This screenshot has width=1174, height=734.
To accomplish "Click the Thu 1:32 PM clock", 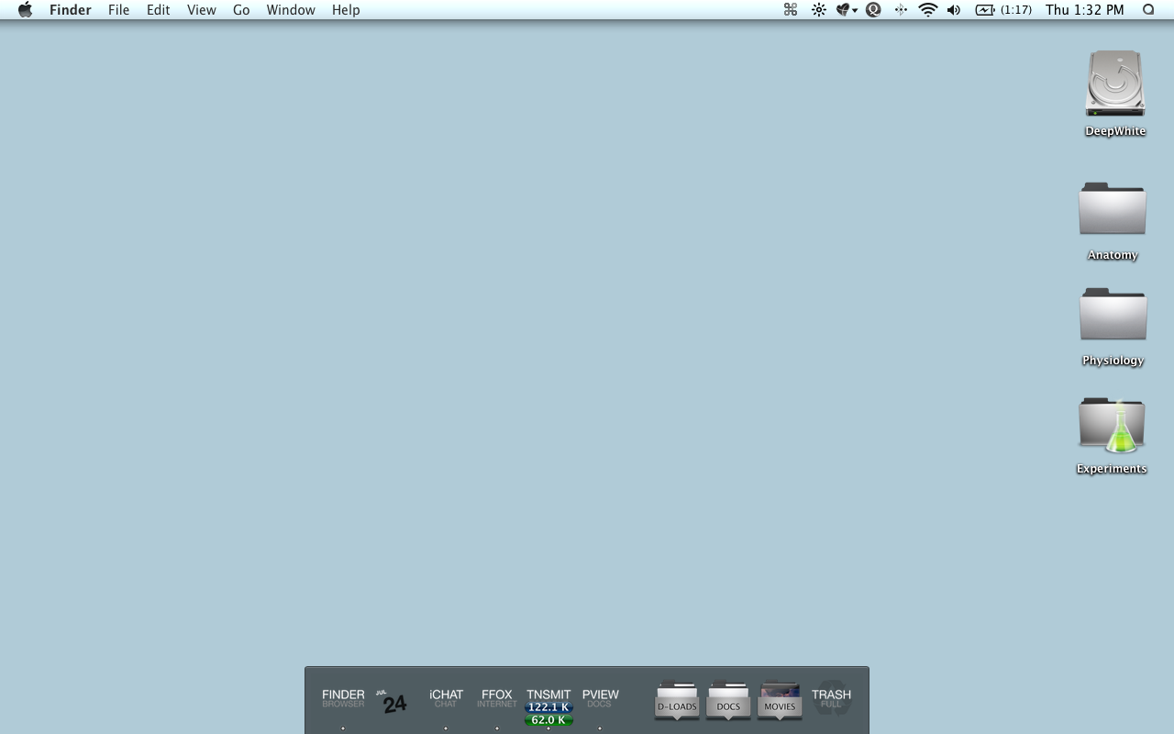I will pos(1085,10).
